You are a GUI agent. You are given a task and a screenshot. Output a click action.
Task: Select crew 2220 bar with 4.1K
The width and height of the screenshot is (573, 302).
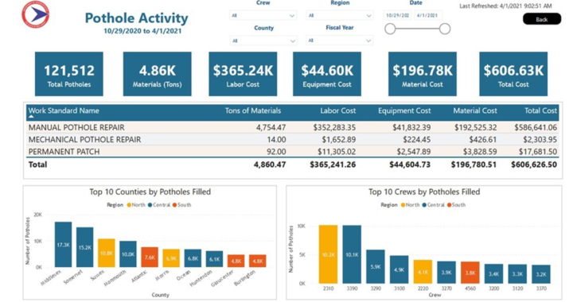[x=423, y=272]
